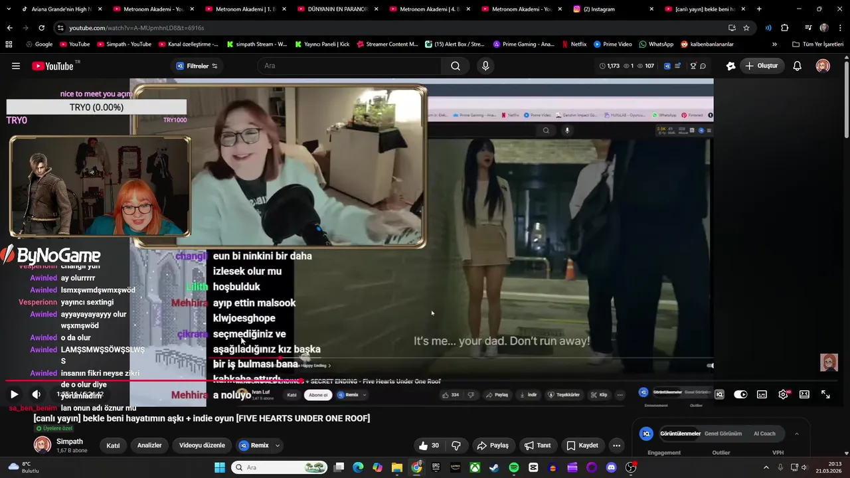Viewport: 850px width, 478px height.
Task: Save video with Kaydet button
Action: [x=582, y=445]
